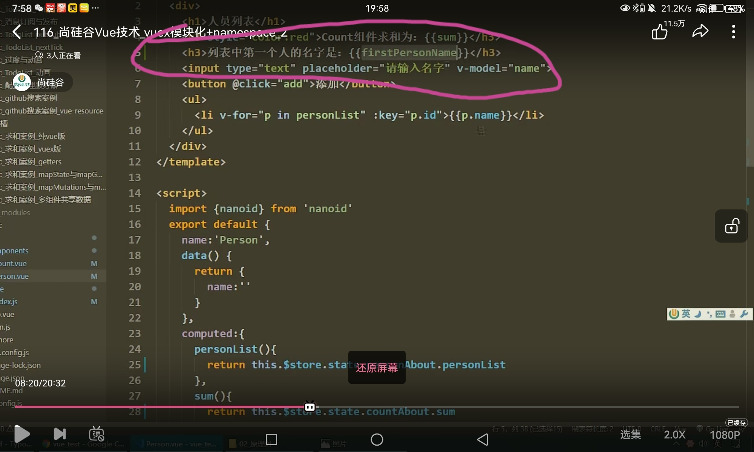This screenshot has width=754, height=452.
Task: Tap the back arrow icon
Action: coord(17,32)
